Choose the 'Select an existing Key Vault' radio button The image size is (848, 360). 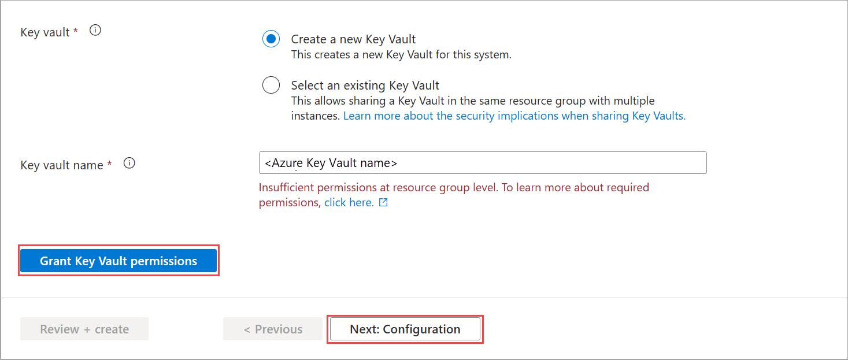271,85
